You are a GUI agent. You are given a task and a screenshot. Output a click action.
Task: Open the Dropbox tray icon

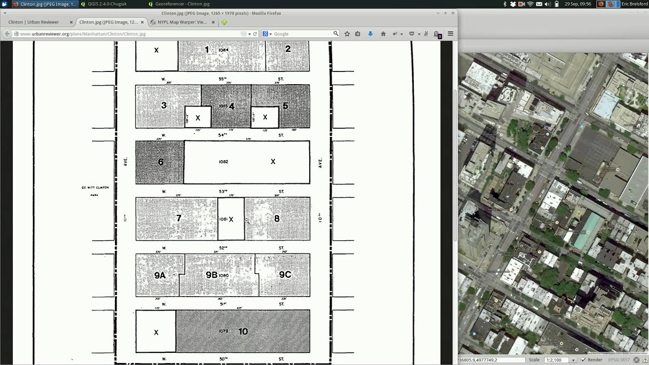pos(513,4)
